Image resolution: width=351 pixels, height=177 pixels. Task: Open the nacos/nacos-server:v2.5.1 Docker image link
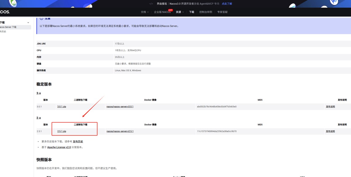(x=120, y=131)
